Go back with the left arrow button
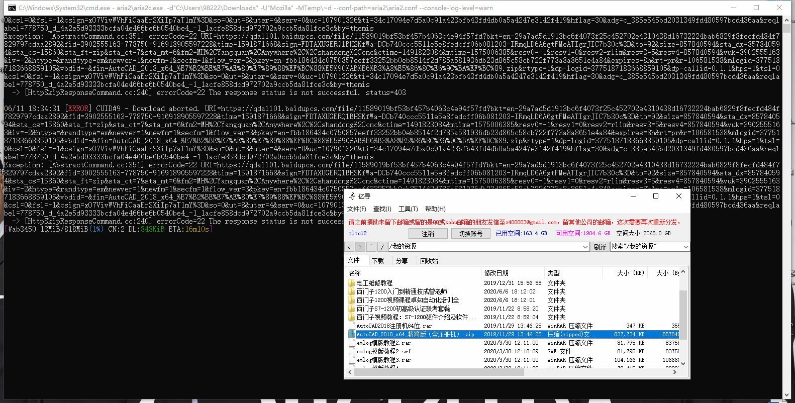The height and width of the screenshot is (403, 795). [x=350, y=247]
